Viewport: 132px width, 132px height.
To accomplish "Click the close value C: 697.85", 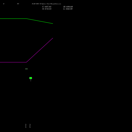I will point(47,7).
